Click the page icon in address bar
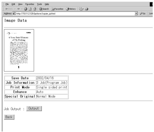 (14, 14)
